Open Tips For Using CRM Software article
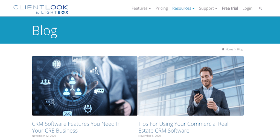This screenshot has width=280, height=140. 183,127
